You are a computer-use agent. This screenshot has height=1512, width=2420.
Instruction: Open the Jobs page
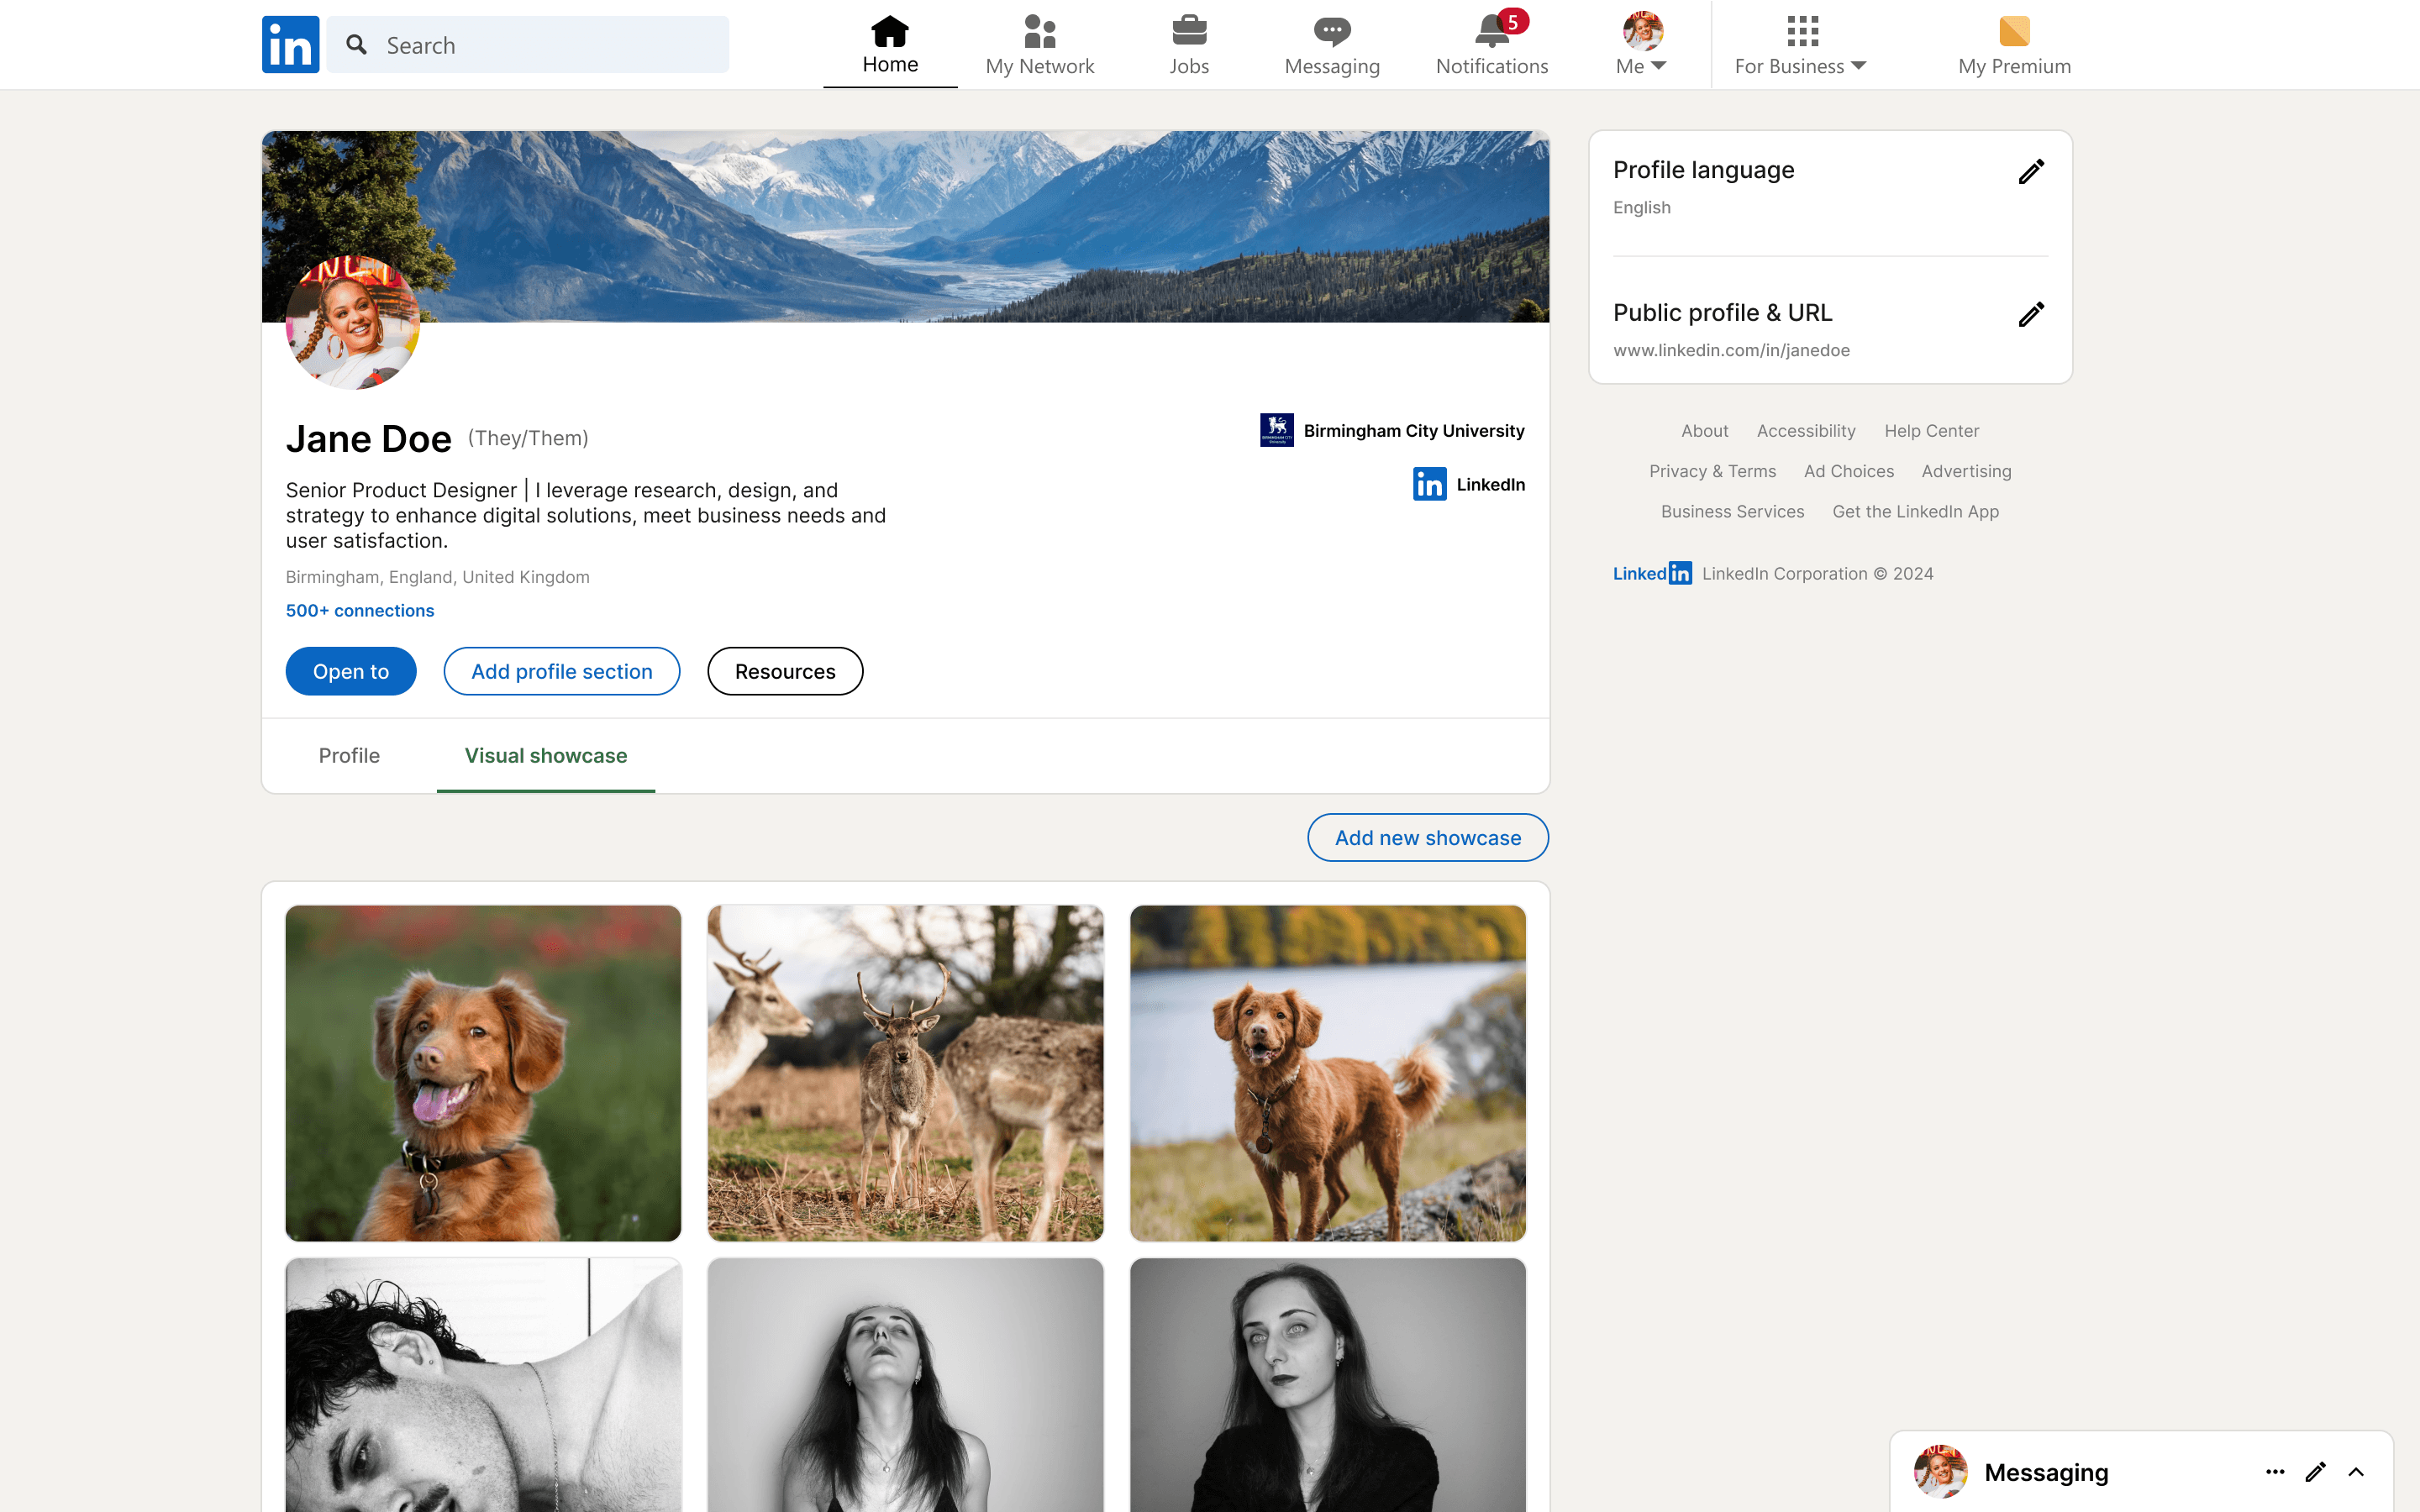coord(1189,45)
